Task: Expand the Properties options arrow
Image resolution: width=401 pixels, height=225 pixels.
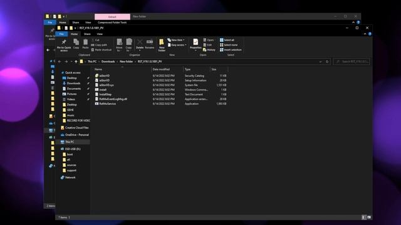Action: (195, 50)
